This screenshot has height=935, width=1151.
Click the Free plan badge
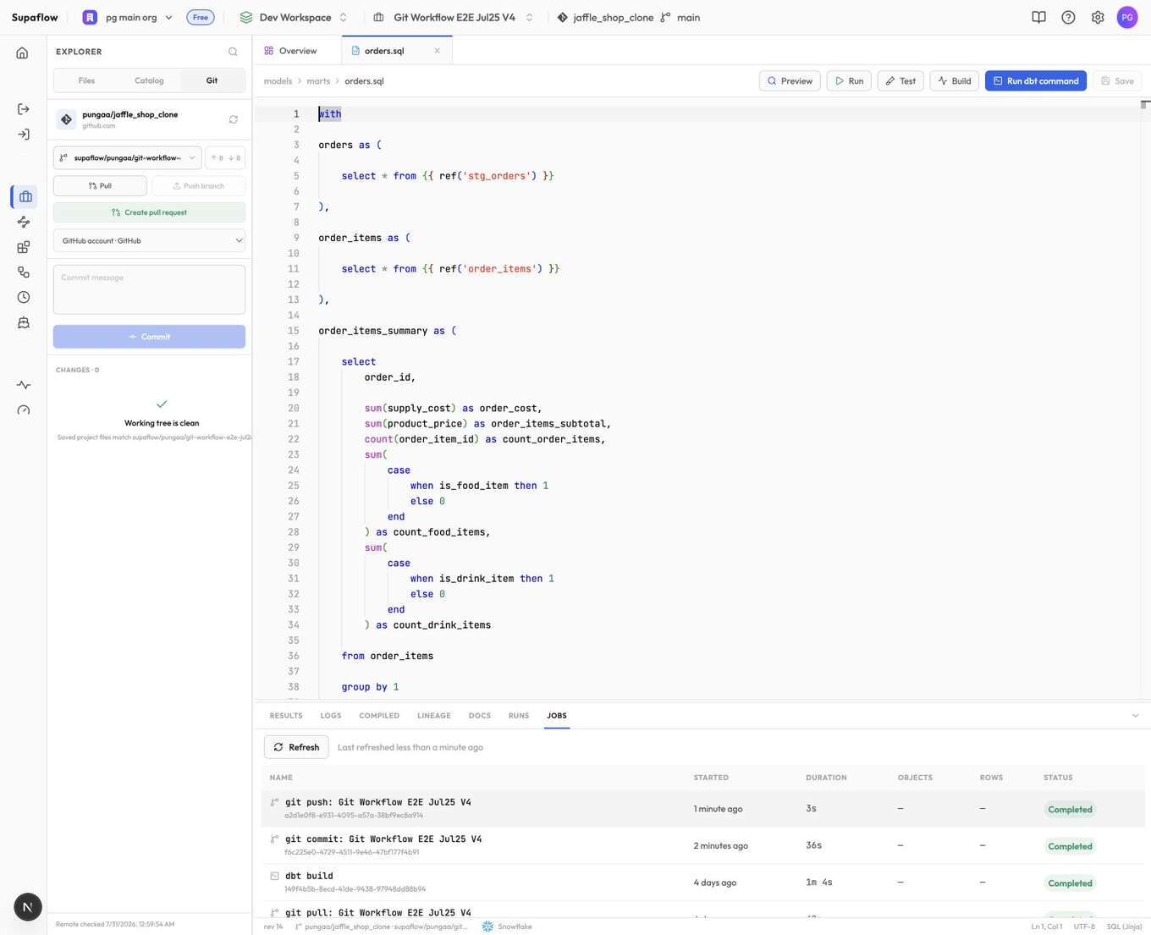[x=201, y=17]
